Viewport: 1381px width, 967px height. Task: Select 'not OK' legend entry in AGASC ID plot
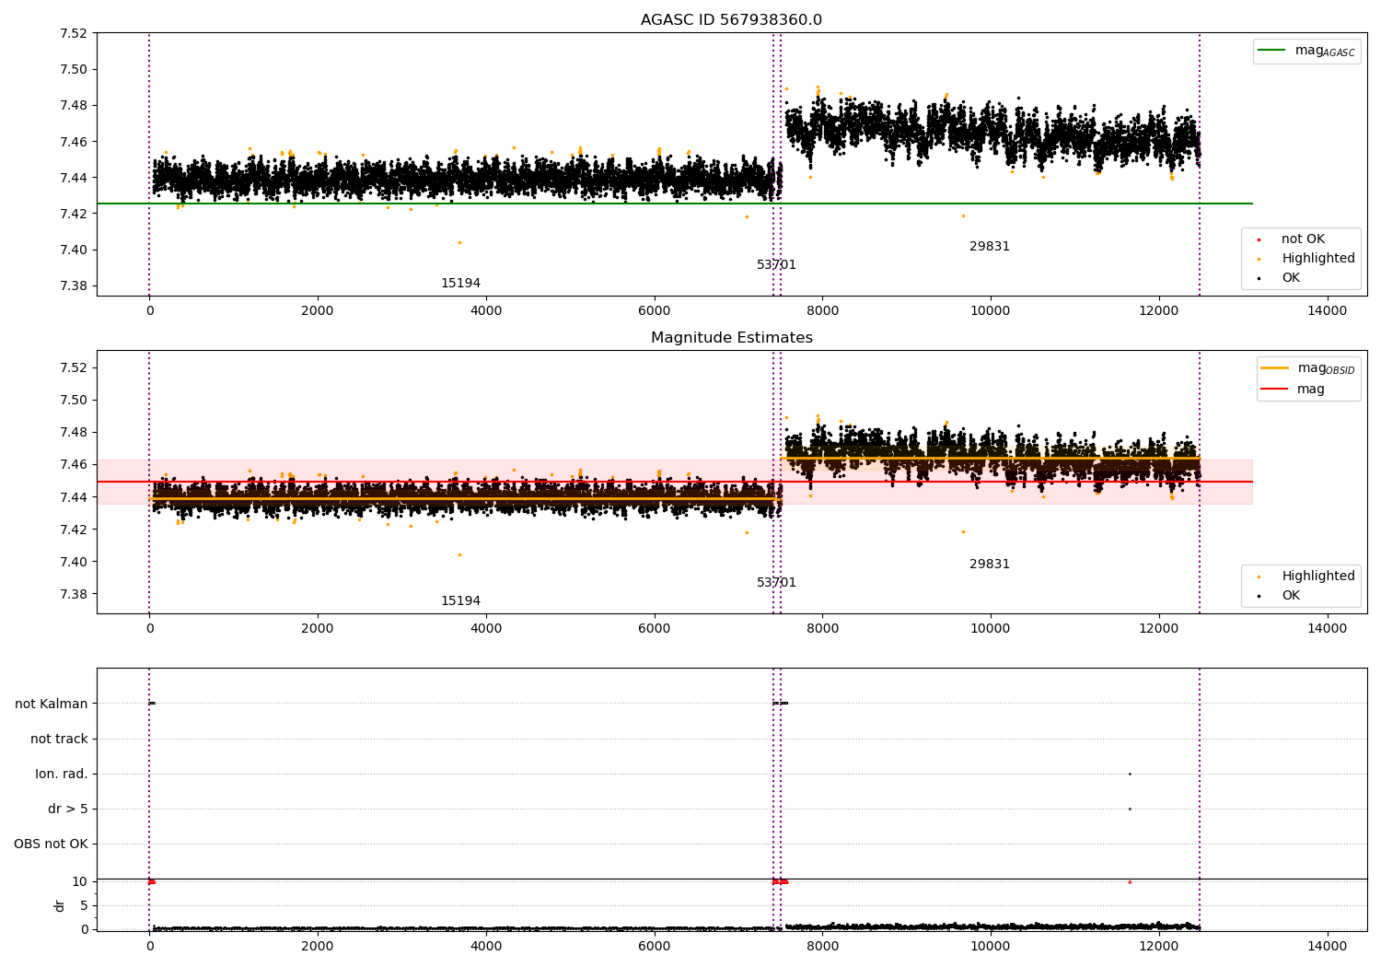point(1303,239)
